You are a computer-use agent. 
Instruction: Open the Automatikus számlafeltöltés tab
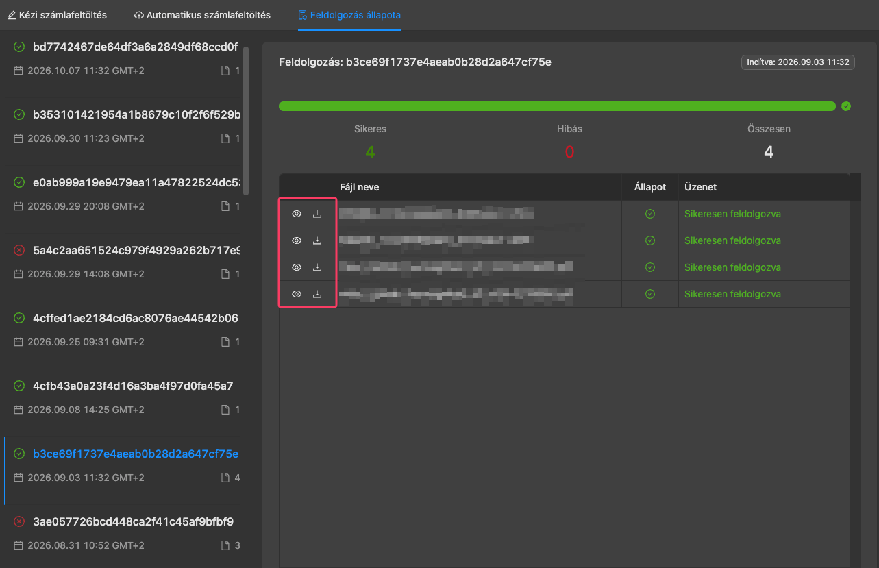pos(202,15)
